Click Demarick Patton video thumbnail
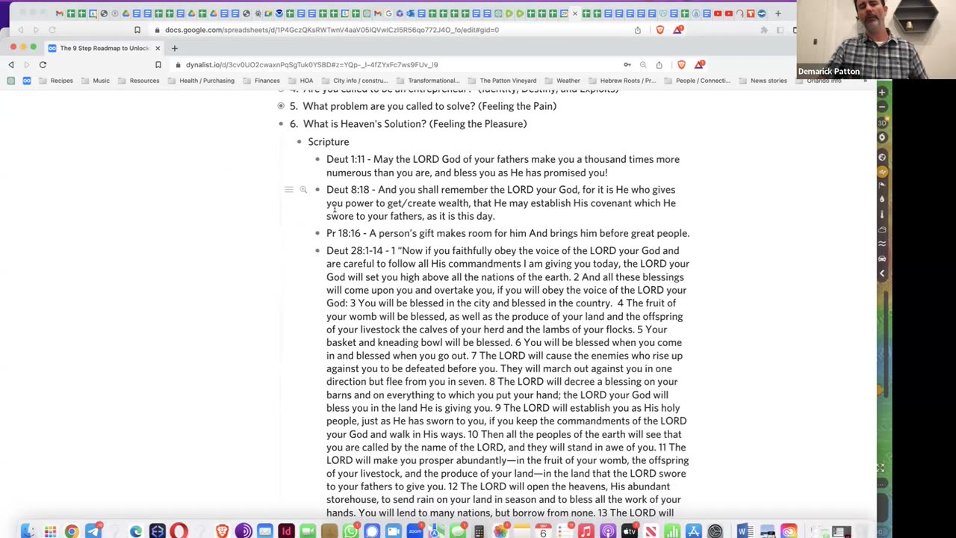956x538 pixels. point(876,39)
